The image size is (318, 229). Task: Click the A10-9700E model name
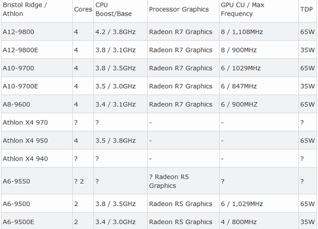[x=20, y=86]
